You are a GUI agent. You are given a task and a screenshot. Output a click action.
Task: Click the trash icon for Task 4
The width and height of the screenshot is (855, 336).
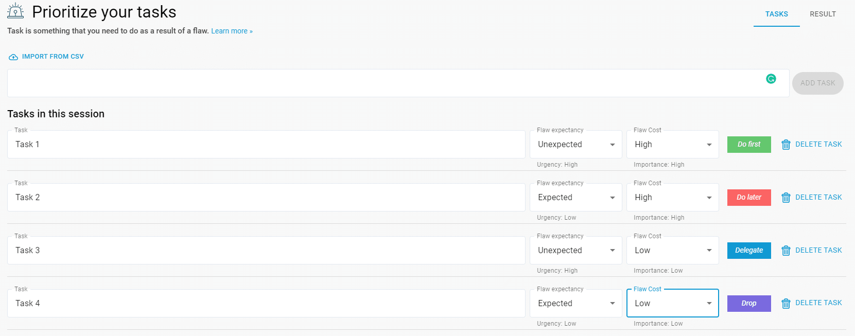[786, 304]
